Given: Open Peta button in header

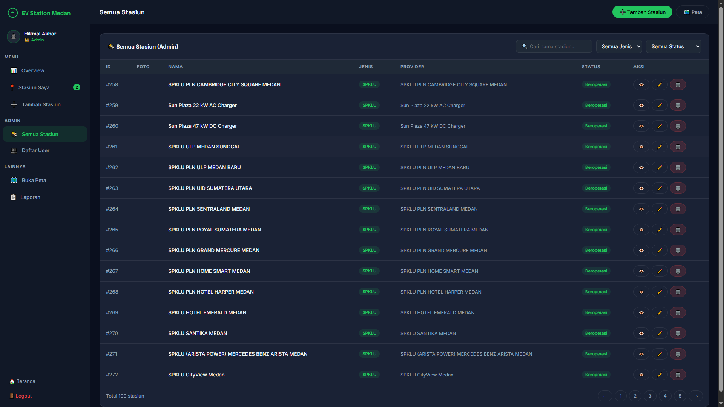Looking at the screenshot, I should (693, 12).
